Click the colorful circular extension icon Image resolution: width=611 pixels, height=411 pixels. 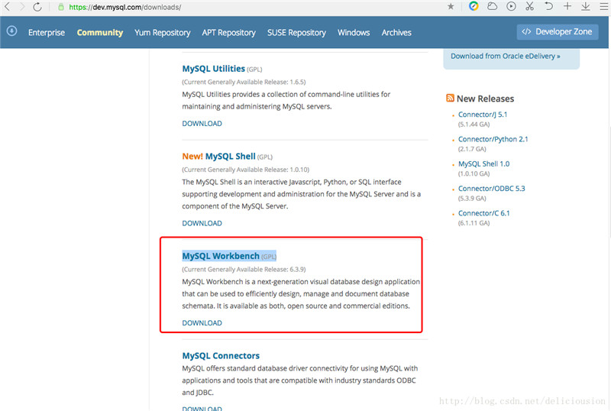click(474, 6)
